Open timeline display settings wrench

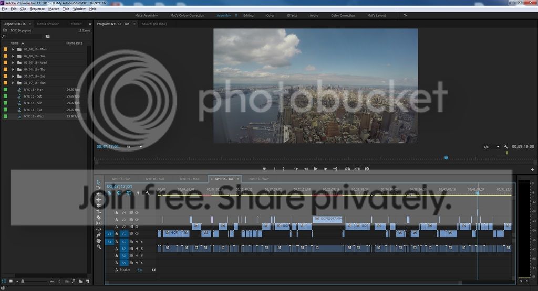[x=148, y=193]
